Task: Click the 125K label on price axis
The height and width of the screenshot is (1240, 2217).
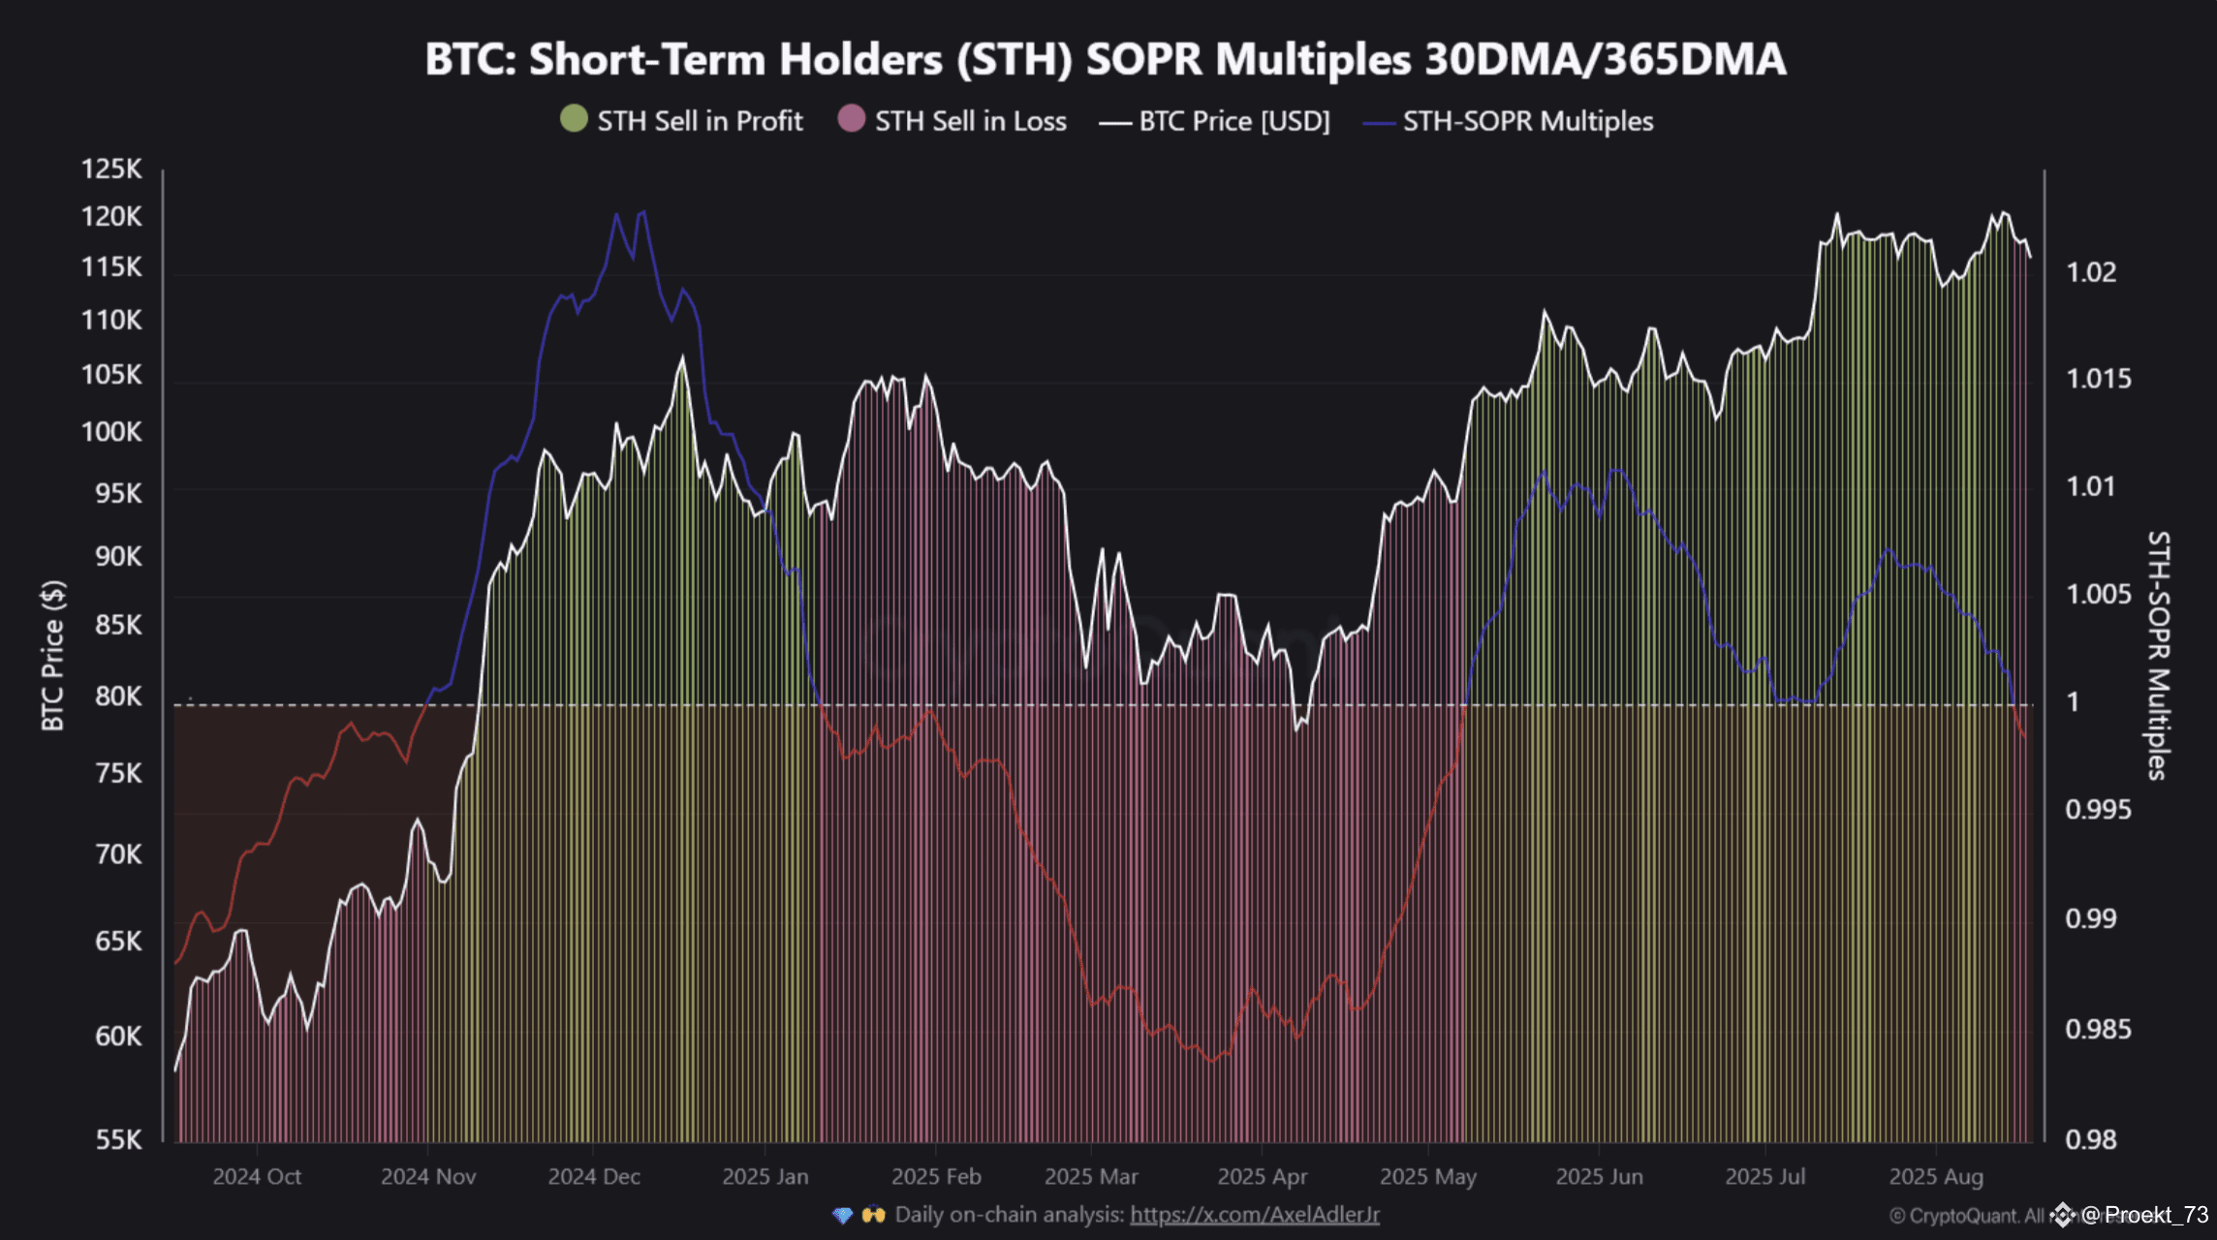Action: click(x=111, y=169)
